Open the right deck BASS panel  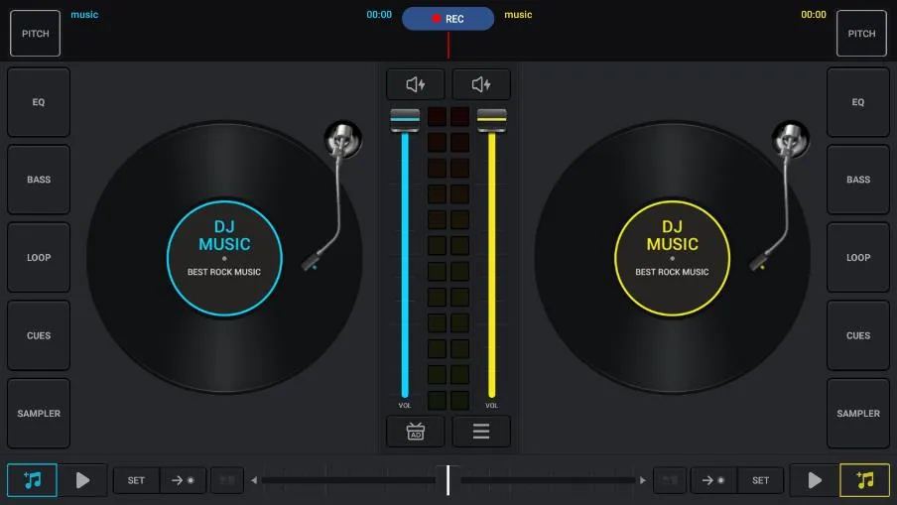pos(857,180)
